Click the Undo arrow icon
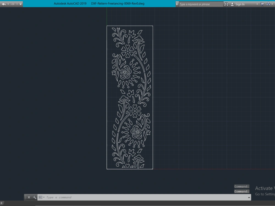This screenshot has width=275, height=206. (x=4, y=4)
